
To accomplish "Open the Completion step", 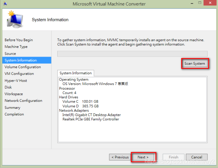I will click(x=14, y=114).
